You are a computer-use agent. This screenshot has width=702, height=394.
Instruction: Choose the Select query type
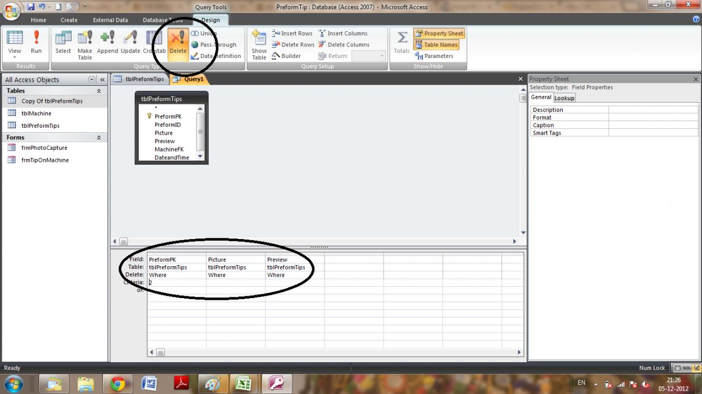63,44
